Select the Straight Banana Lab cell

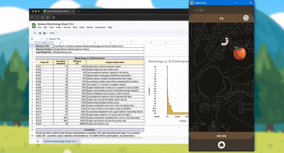coord(99,52)
